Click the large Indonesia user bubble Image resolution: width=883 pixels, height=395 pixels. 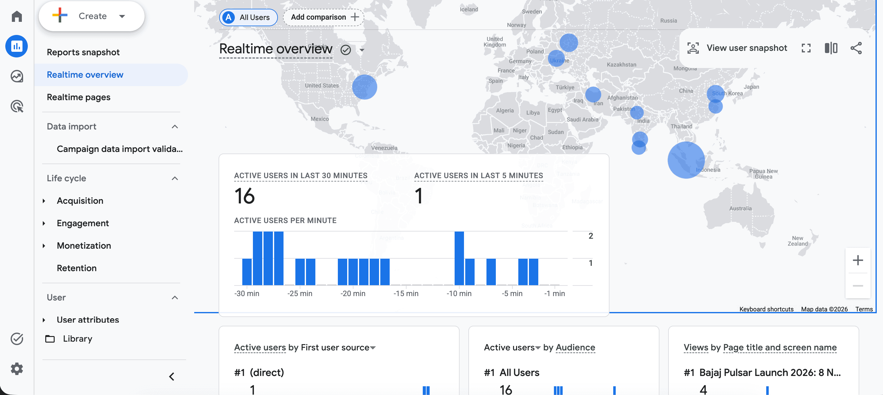[686, 160]
